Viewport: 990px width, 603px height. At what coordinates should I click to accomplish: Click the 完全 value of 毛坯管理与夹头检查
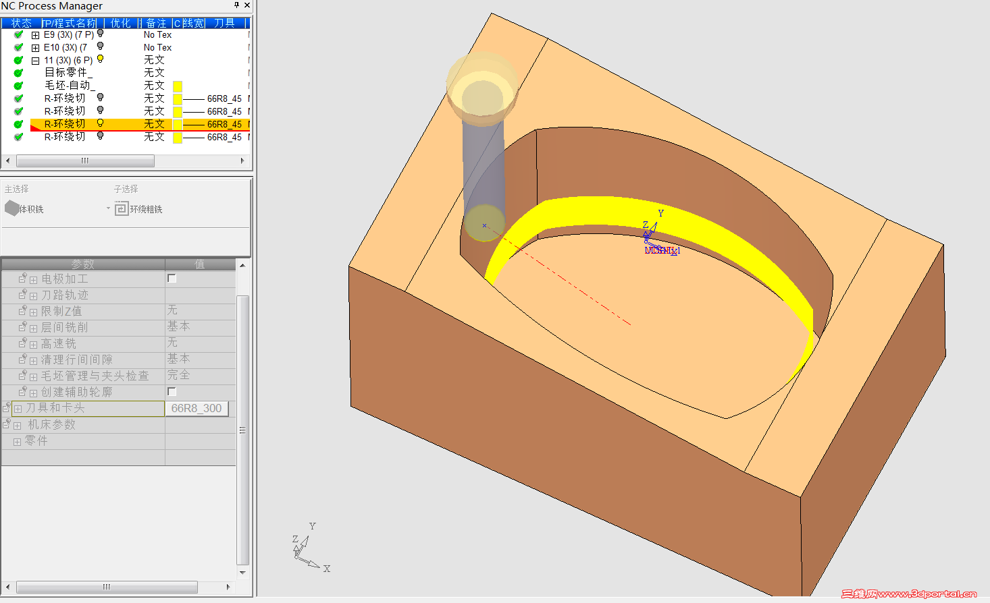pos(178,375)
